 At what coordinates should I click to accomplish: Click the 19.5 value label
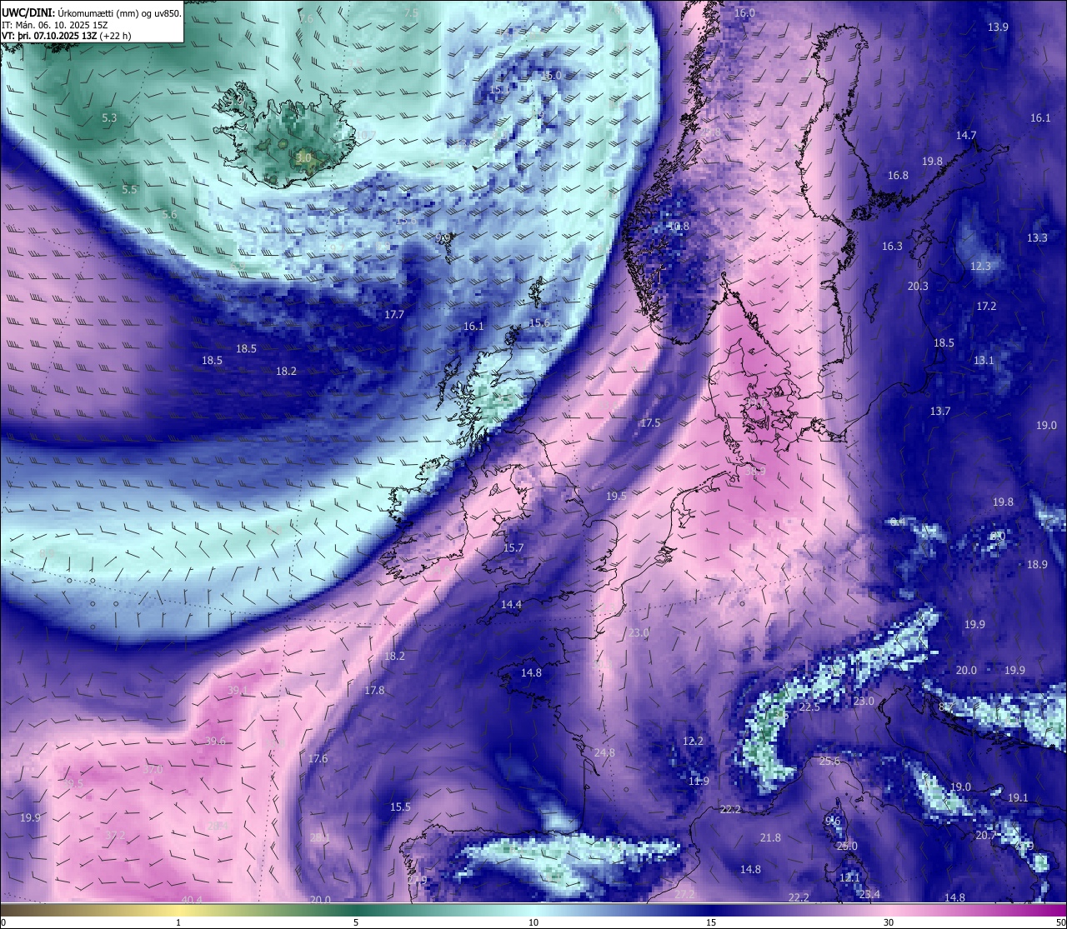click(x=616, y=496)
